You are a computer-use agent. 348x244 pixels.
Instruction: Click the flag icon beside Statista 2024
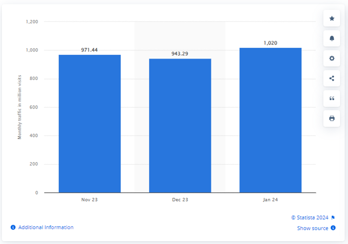(333, 218)
